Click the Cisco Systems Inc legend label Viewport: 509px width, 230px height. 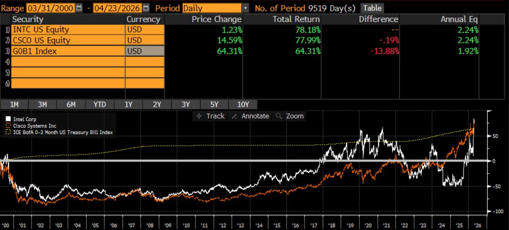point(34,126)
